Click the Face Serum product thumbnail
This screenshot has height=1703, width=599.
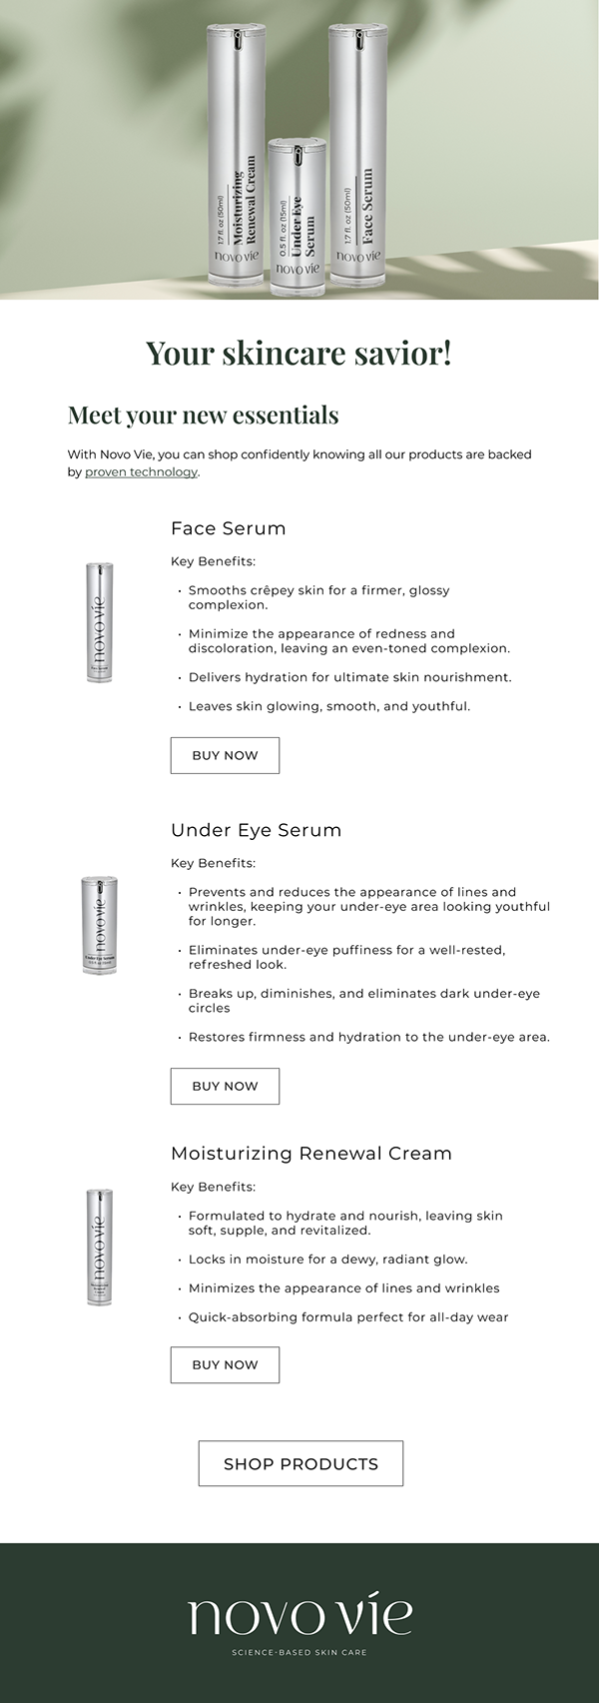[x=99, y=623]
